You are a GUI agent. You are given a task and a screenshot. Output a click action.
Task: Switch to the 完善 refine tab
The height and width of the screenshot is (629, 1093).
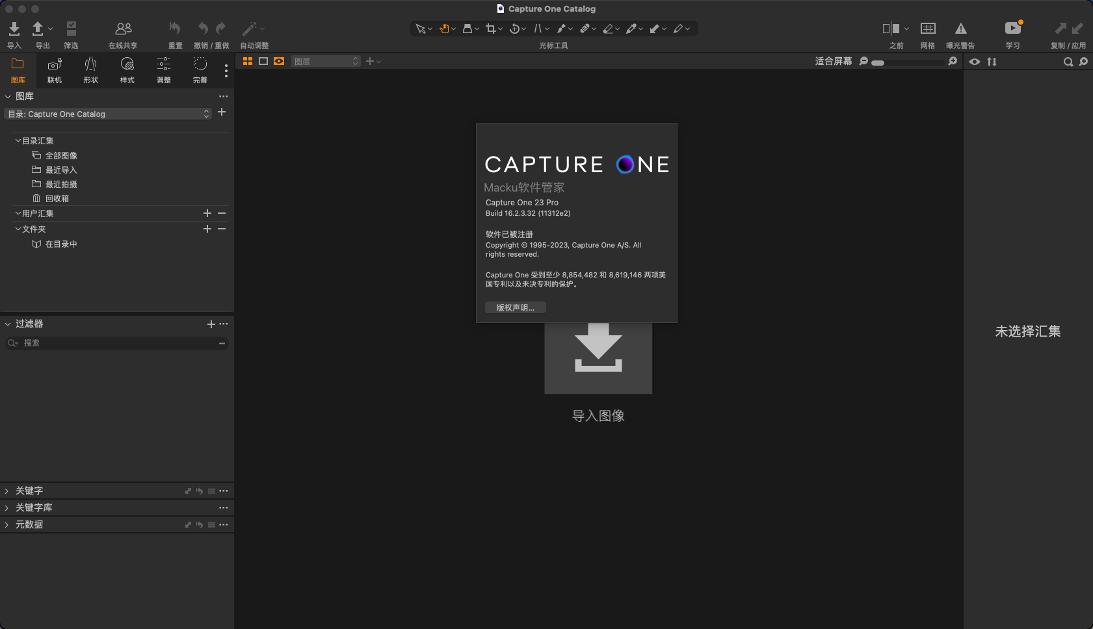(200, 70)
